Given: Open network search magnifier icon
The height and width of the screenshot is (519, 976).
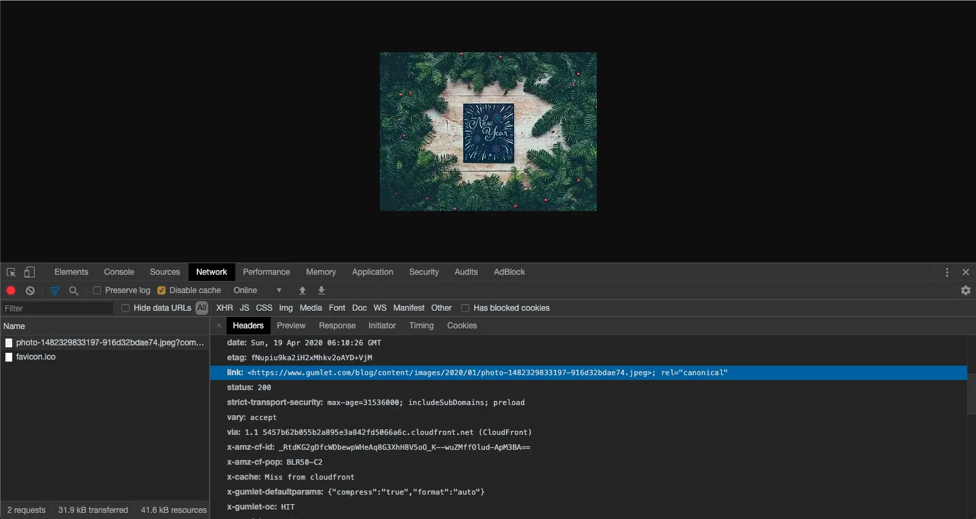Looking at the screenshot, I should [74, 290].
